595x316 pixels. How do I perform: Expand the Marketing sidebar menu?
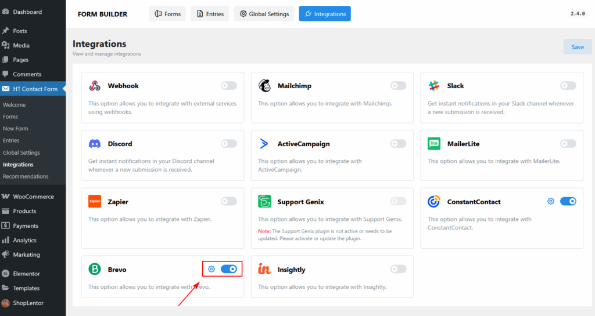click(26, 255)
